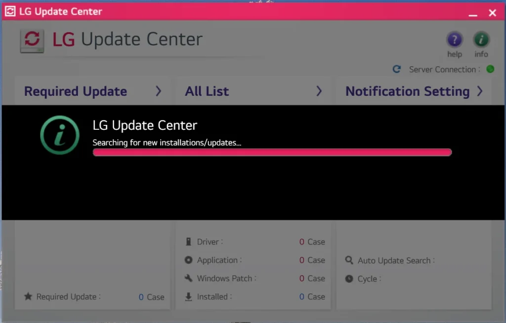Expand the All List chevron
The width and height of the screenshot is (506, 323).
319,91
